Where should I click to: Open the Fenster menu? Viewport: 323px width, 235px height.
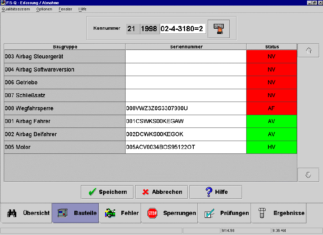(x=65, y=9)
